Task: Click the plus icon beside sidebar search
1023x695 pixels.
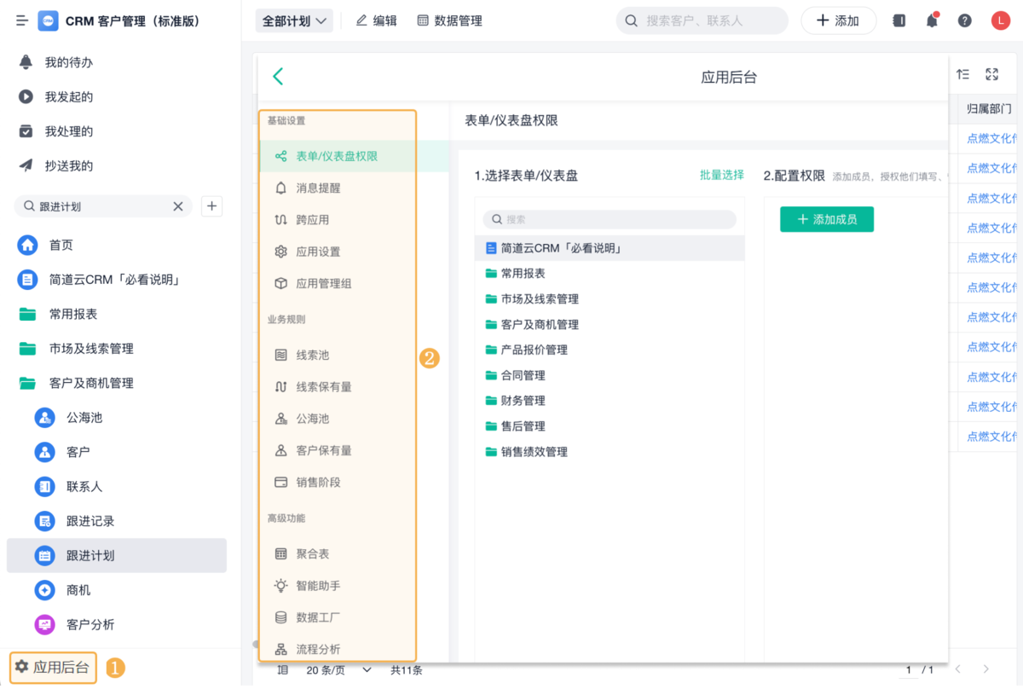Action: tap(212, 206)
